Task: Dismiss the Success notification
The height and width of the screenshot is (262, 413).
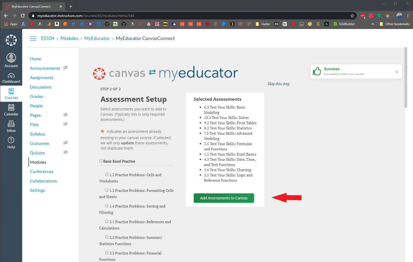Action: point(397,72)
